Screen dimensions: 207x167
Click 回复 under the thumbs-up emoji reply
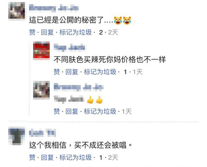[72, 111]
